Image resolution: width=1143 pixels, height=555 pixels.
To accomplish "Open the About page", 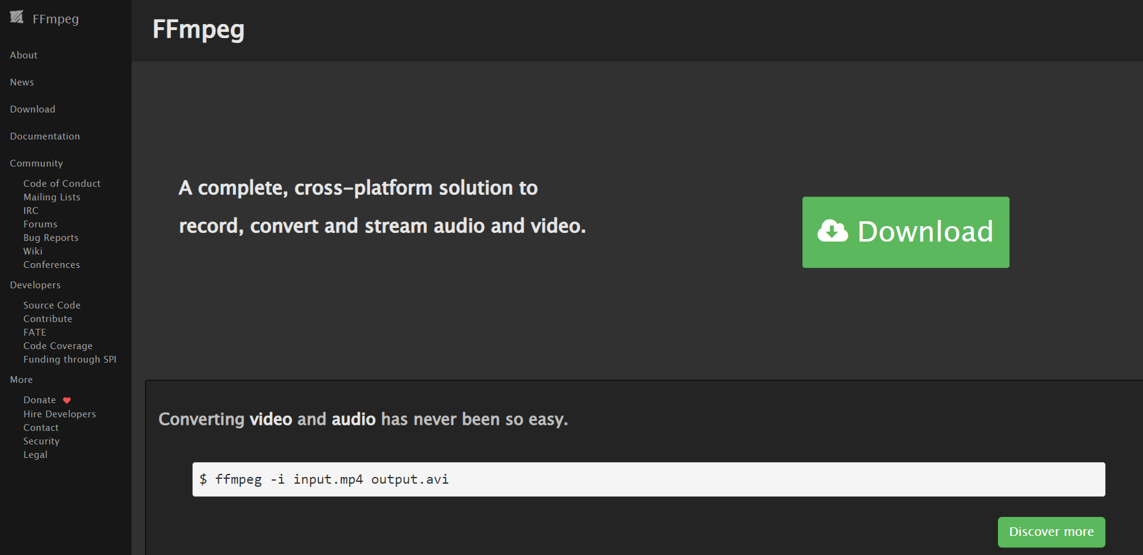I will 23,55.
